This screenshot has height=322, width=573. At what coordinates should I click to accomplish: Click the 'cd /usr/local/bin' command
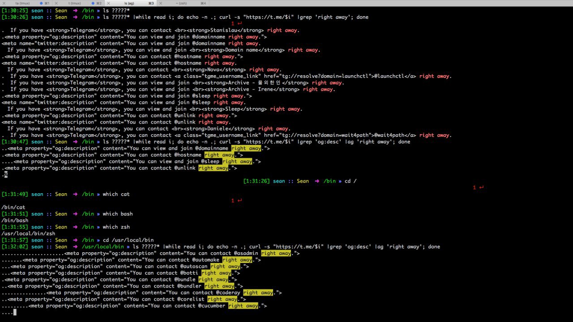pos(128,240)
